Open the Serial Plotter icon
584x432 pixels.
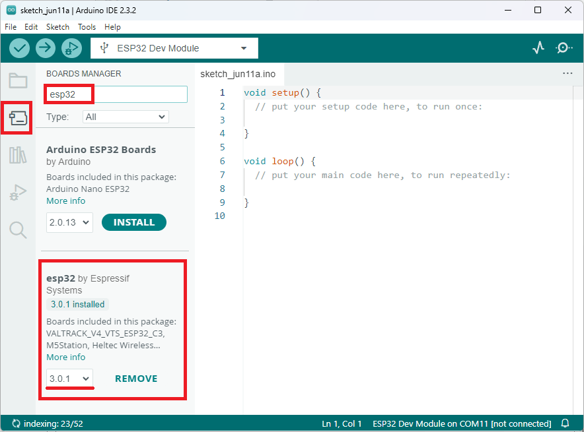click(538, 47)
